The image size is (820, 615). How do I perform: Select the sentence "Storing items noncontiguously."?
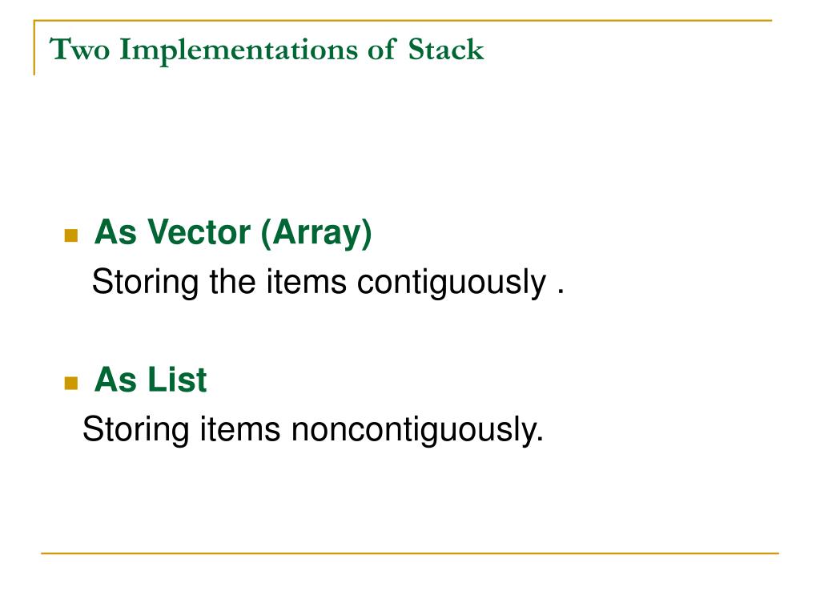313,430
